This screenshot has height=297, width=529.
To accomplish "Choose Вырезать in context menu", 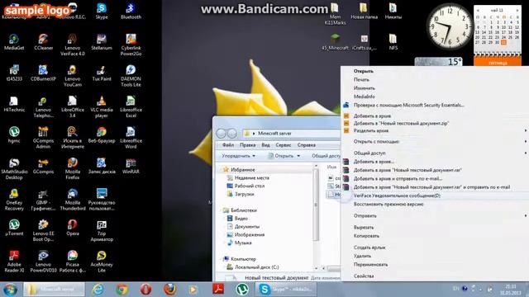I will (364, 228).
